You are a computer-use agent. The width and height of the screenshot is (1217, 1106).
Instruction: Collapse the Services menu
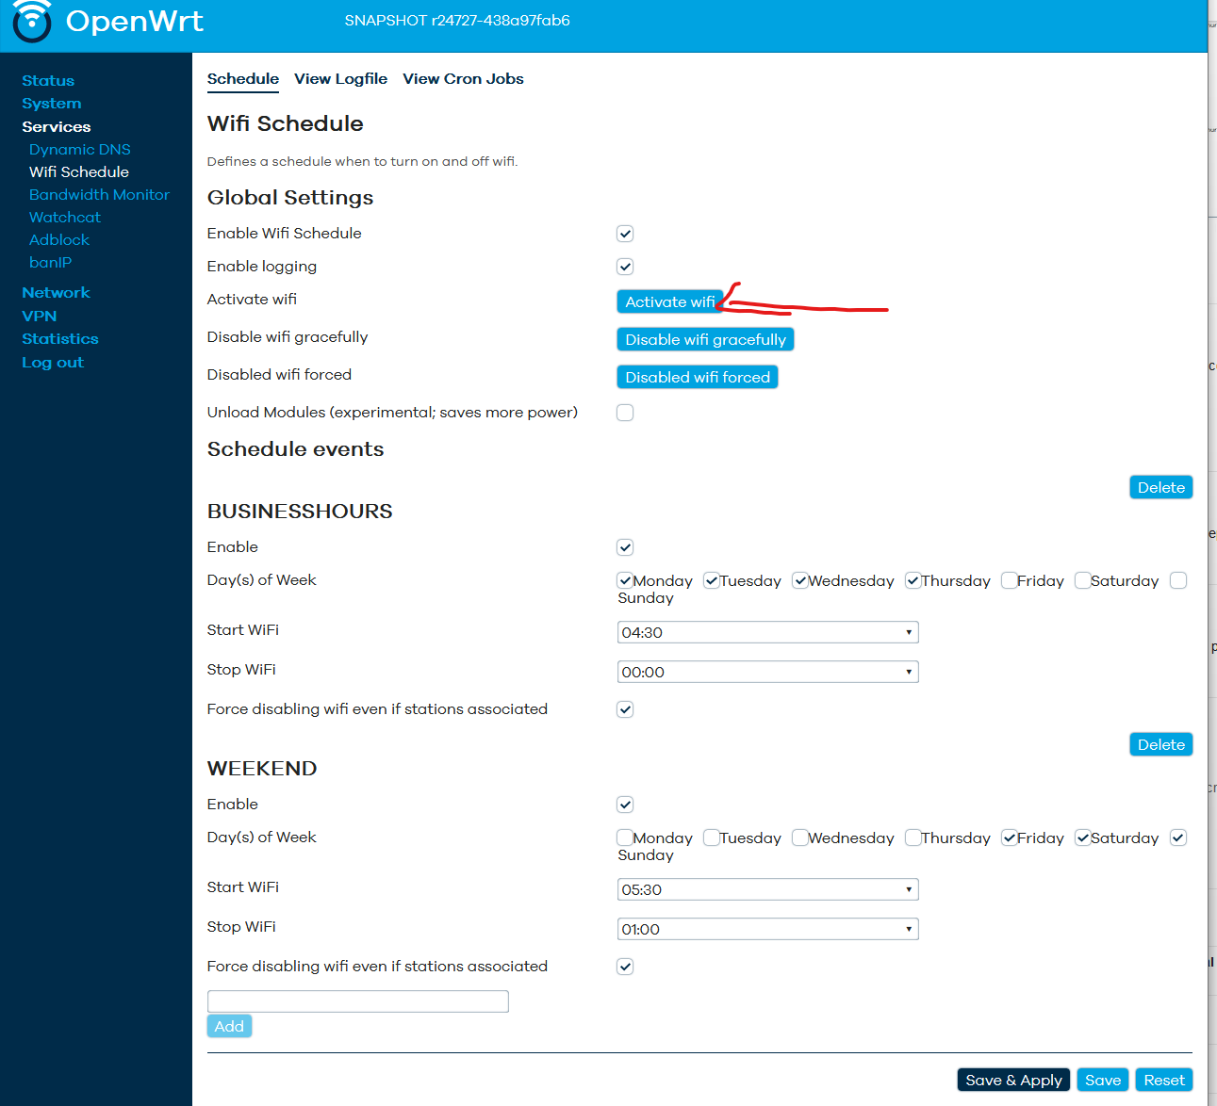click(57, 126)
